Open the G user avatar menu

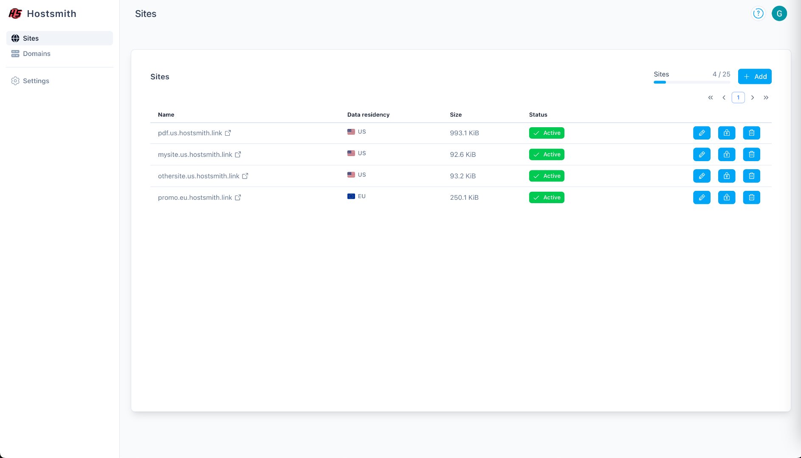coord(779,14)
